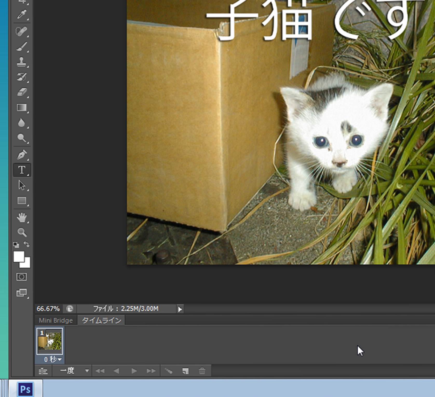
Task: Swap foreground and background colors
Action: pos(26,244)
